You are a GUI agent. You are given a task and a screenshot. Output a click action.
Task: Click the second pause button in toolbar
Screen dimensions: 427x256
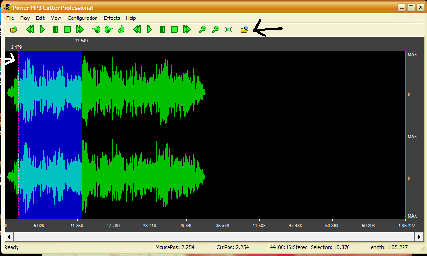[x=162, y=30]
